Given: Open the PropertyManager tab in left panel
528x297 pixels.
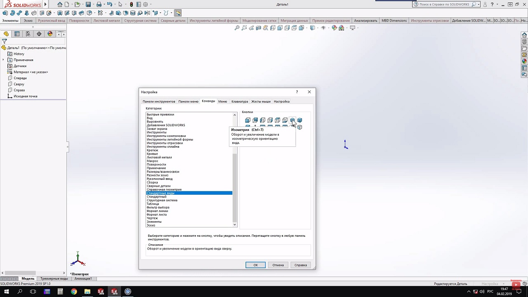Looking at the screenshot, I should (17, 34).
